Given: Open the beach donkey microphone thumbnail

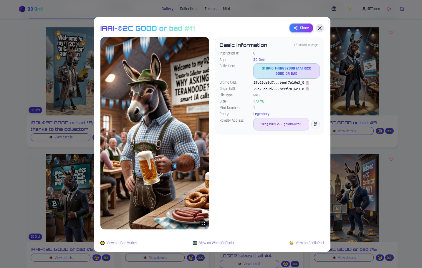Looking at the screenshot, I should tap(70, 71).
